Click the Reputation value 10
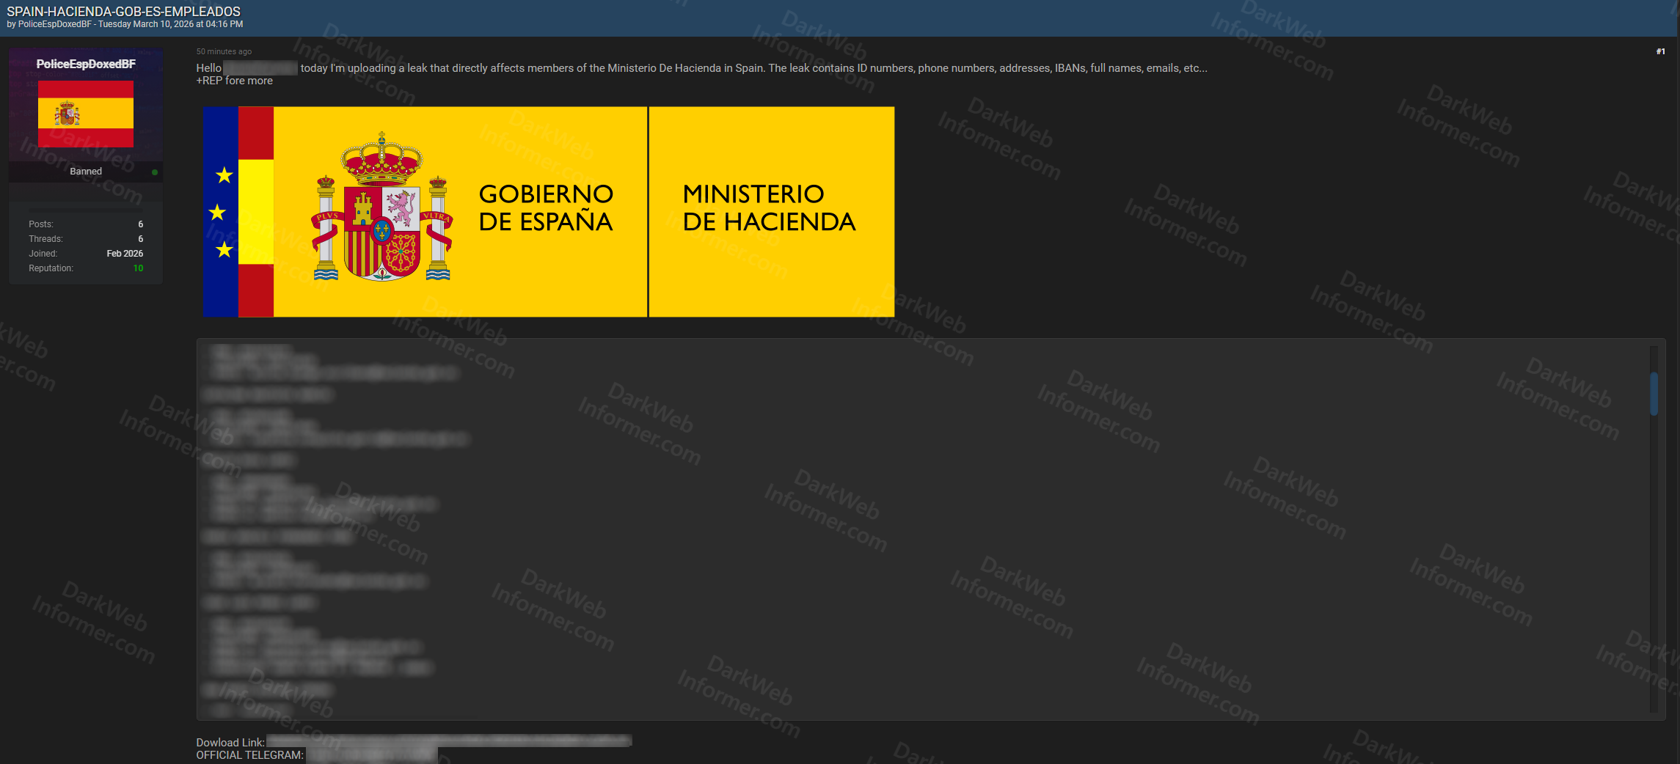The width and height of the screenshot is (1680, 764). click(138, 268)
